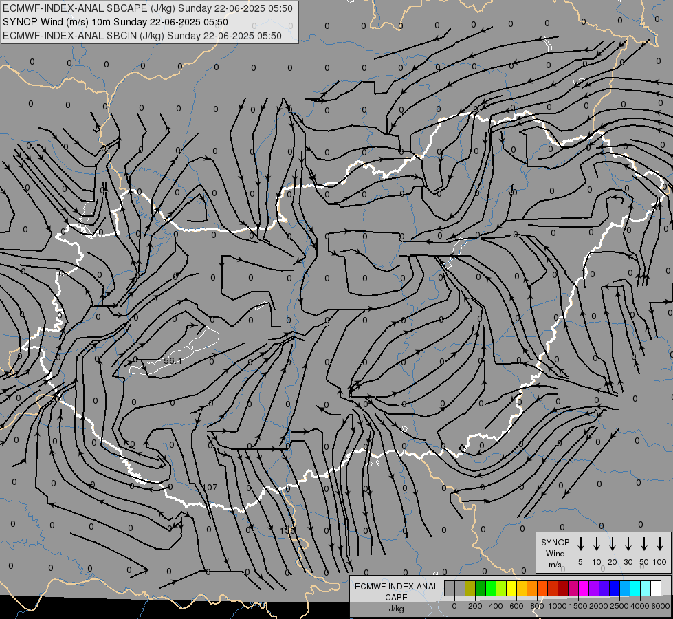Image resolution: width=673 pixels, height=619 pixels.
Task: Select the pure yellow CAPE legend swatch
Action: (511, 588)
